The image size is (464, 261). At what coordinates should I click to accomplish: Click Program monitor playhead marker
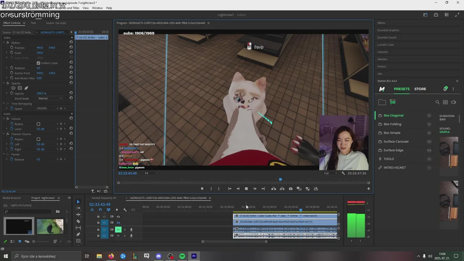[280, 179]
